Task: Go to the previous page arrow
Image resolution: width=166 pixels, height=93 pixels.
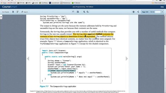Action: click(28, 59)
